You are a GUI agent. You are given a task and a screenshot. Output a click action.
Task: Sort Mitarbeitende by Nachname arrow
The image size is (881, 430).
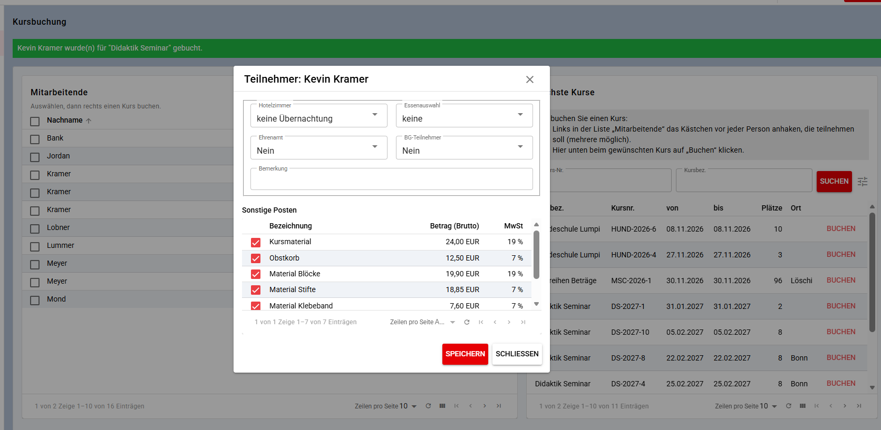tap(89, 121)
